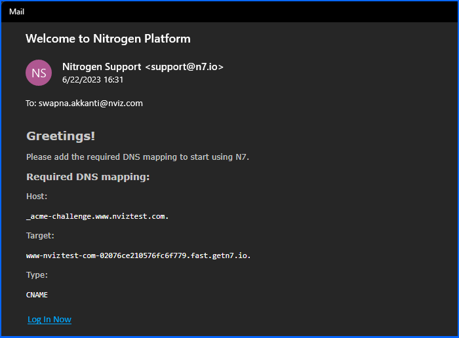Click the Target: label
This screenshot has width=459, height=338.
(40, 236)
